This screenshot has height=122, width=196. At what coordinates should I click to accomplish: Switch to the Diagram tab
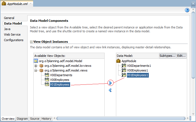pyautogui.click(x=22, y=119)
